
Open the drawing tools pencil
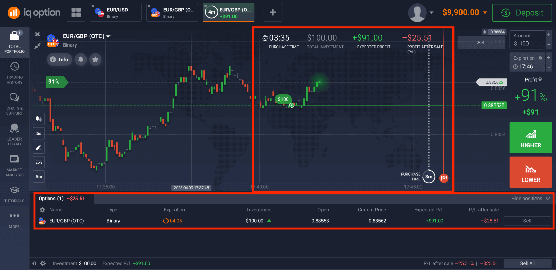pos(39,147)
